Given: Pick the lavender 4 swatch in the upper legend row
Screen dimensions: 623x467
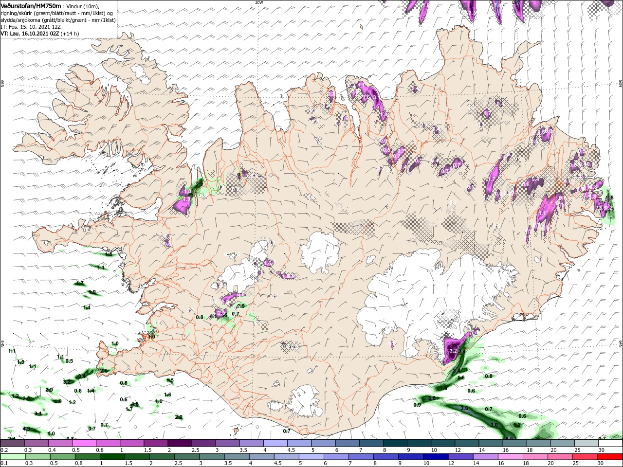Looking at the screenshot, I should [275, 443].
